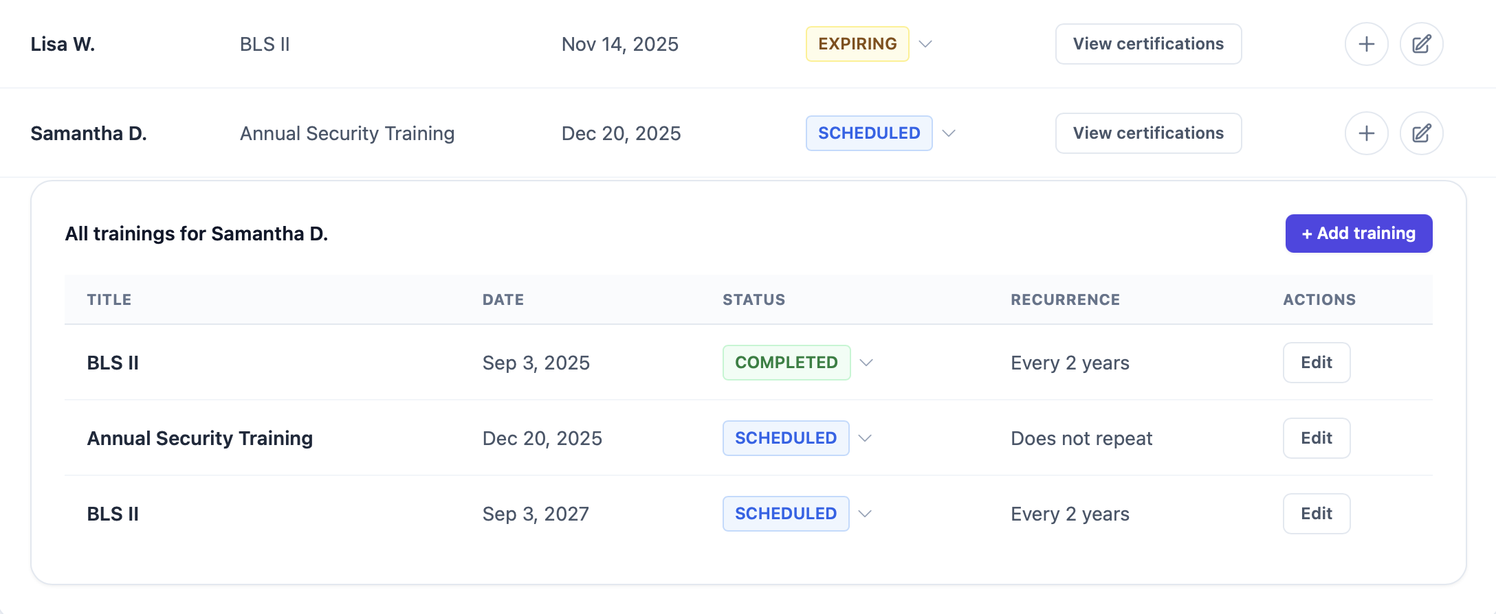Click the plus icon in Samantha D. row
The height and width of the screenshot is (614, 1496).
point(1366,133)
